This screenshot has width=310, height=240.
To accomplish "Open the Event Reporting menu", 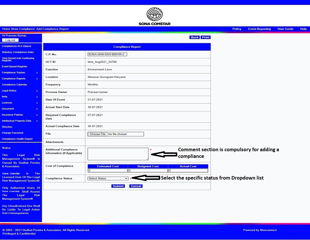I will tap(259, 29).
